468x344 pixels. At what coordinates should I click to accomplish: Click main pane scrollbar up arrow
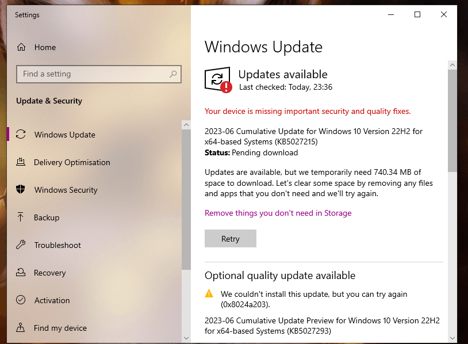tap(452, 65)
